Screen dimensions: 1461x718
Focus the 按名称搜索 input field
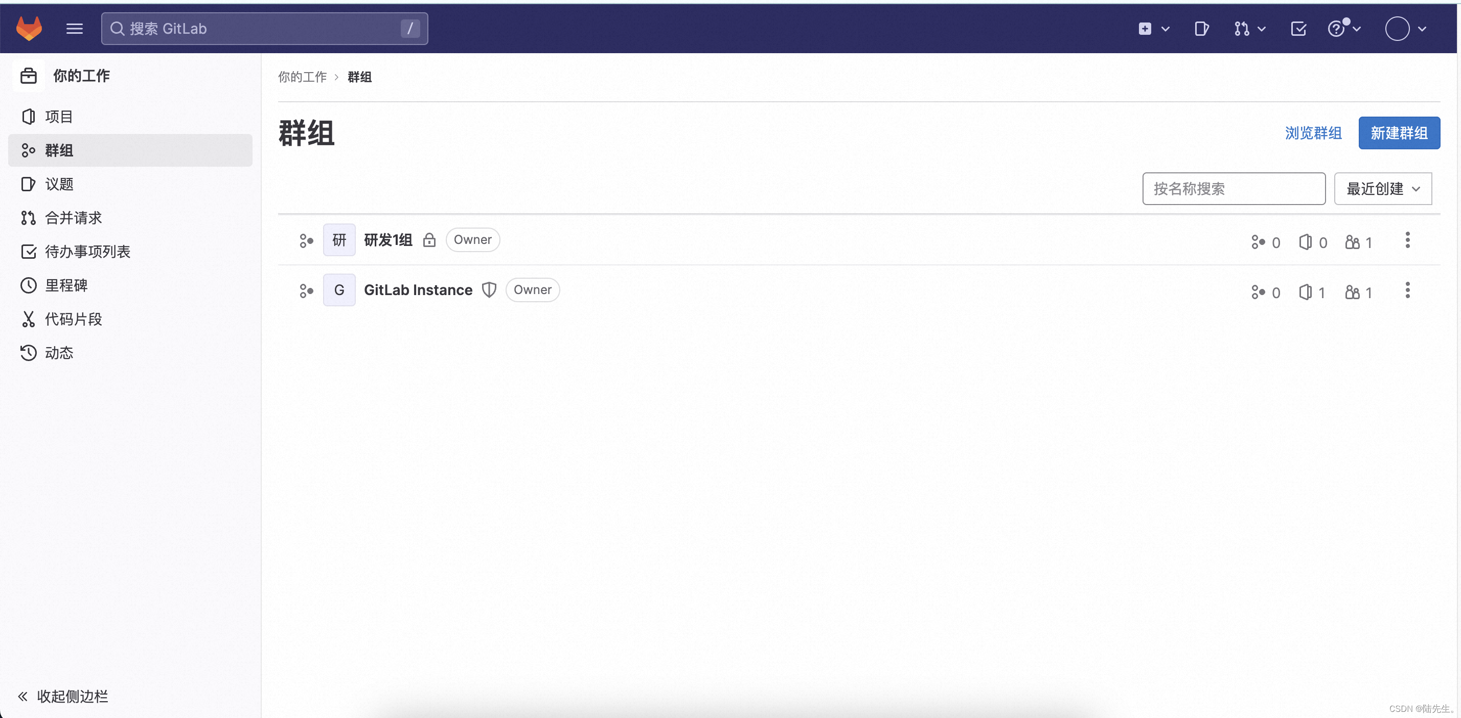[1233, 188]
